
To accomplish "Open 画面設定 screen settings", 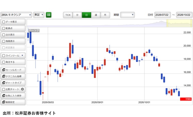I will coord(13,102).
